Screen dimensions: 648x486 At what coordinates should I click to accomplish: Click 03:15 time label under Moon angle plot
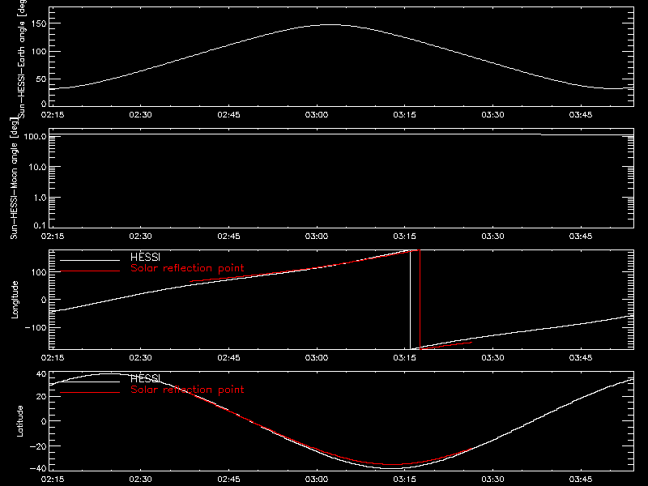404,237
